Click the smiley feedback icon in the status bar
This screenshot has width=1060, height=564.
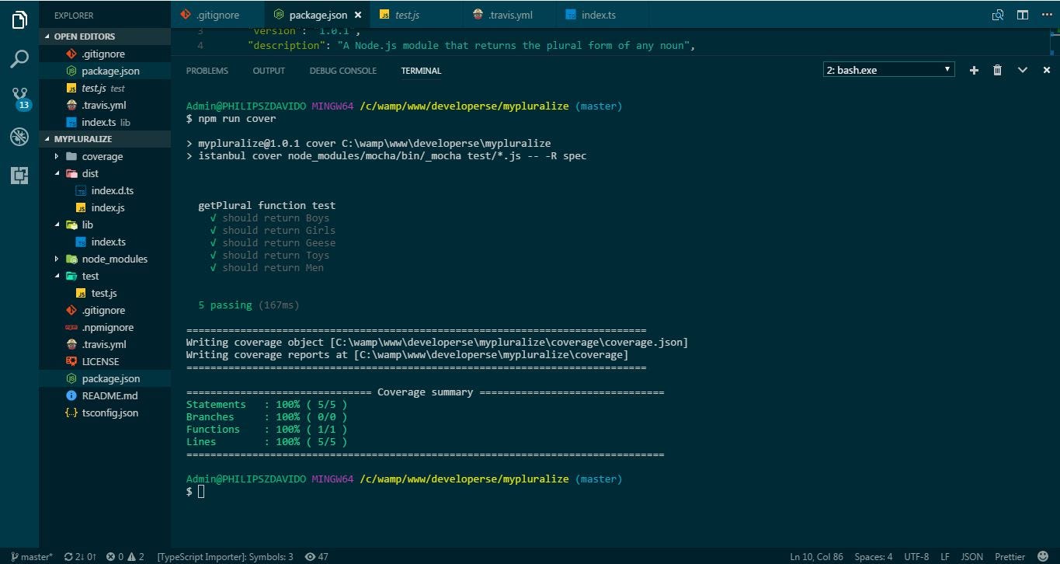1042,556
